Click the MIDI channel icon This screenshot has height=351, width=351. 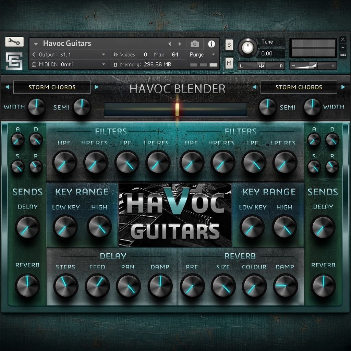coord(34,65)
